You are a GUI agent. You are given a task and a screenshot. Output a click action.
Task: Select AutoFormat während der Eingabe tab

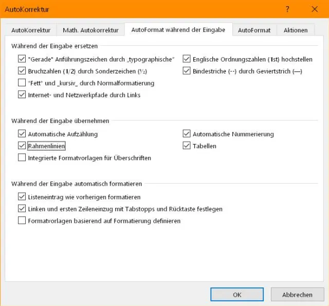[178, 30]
